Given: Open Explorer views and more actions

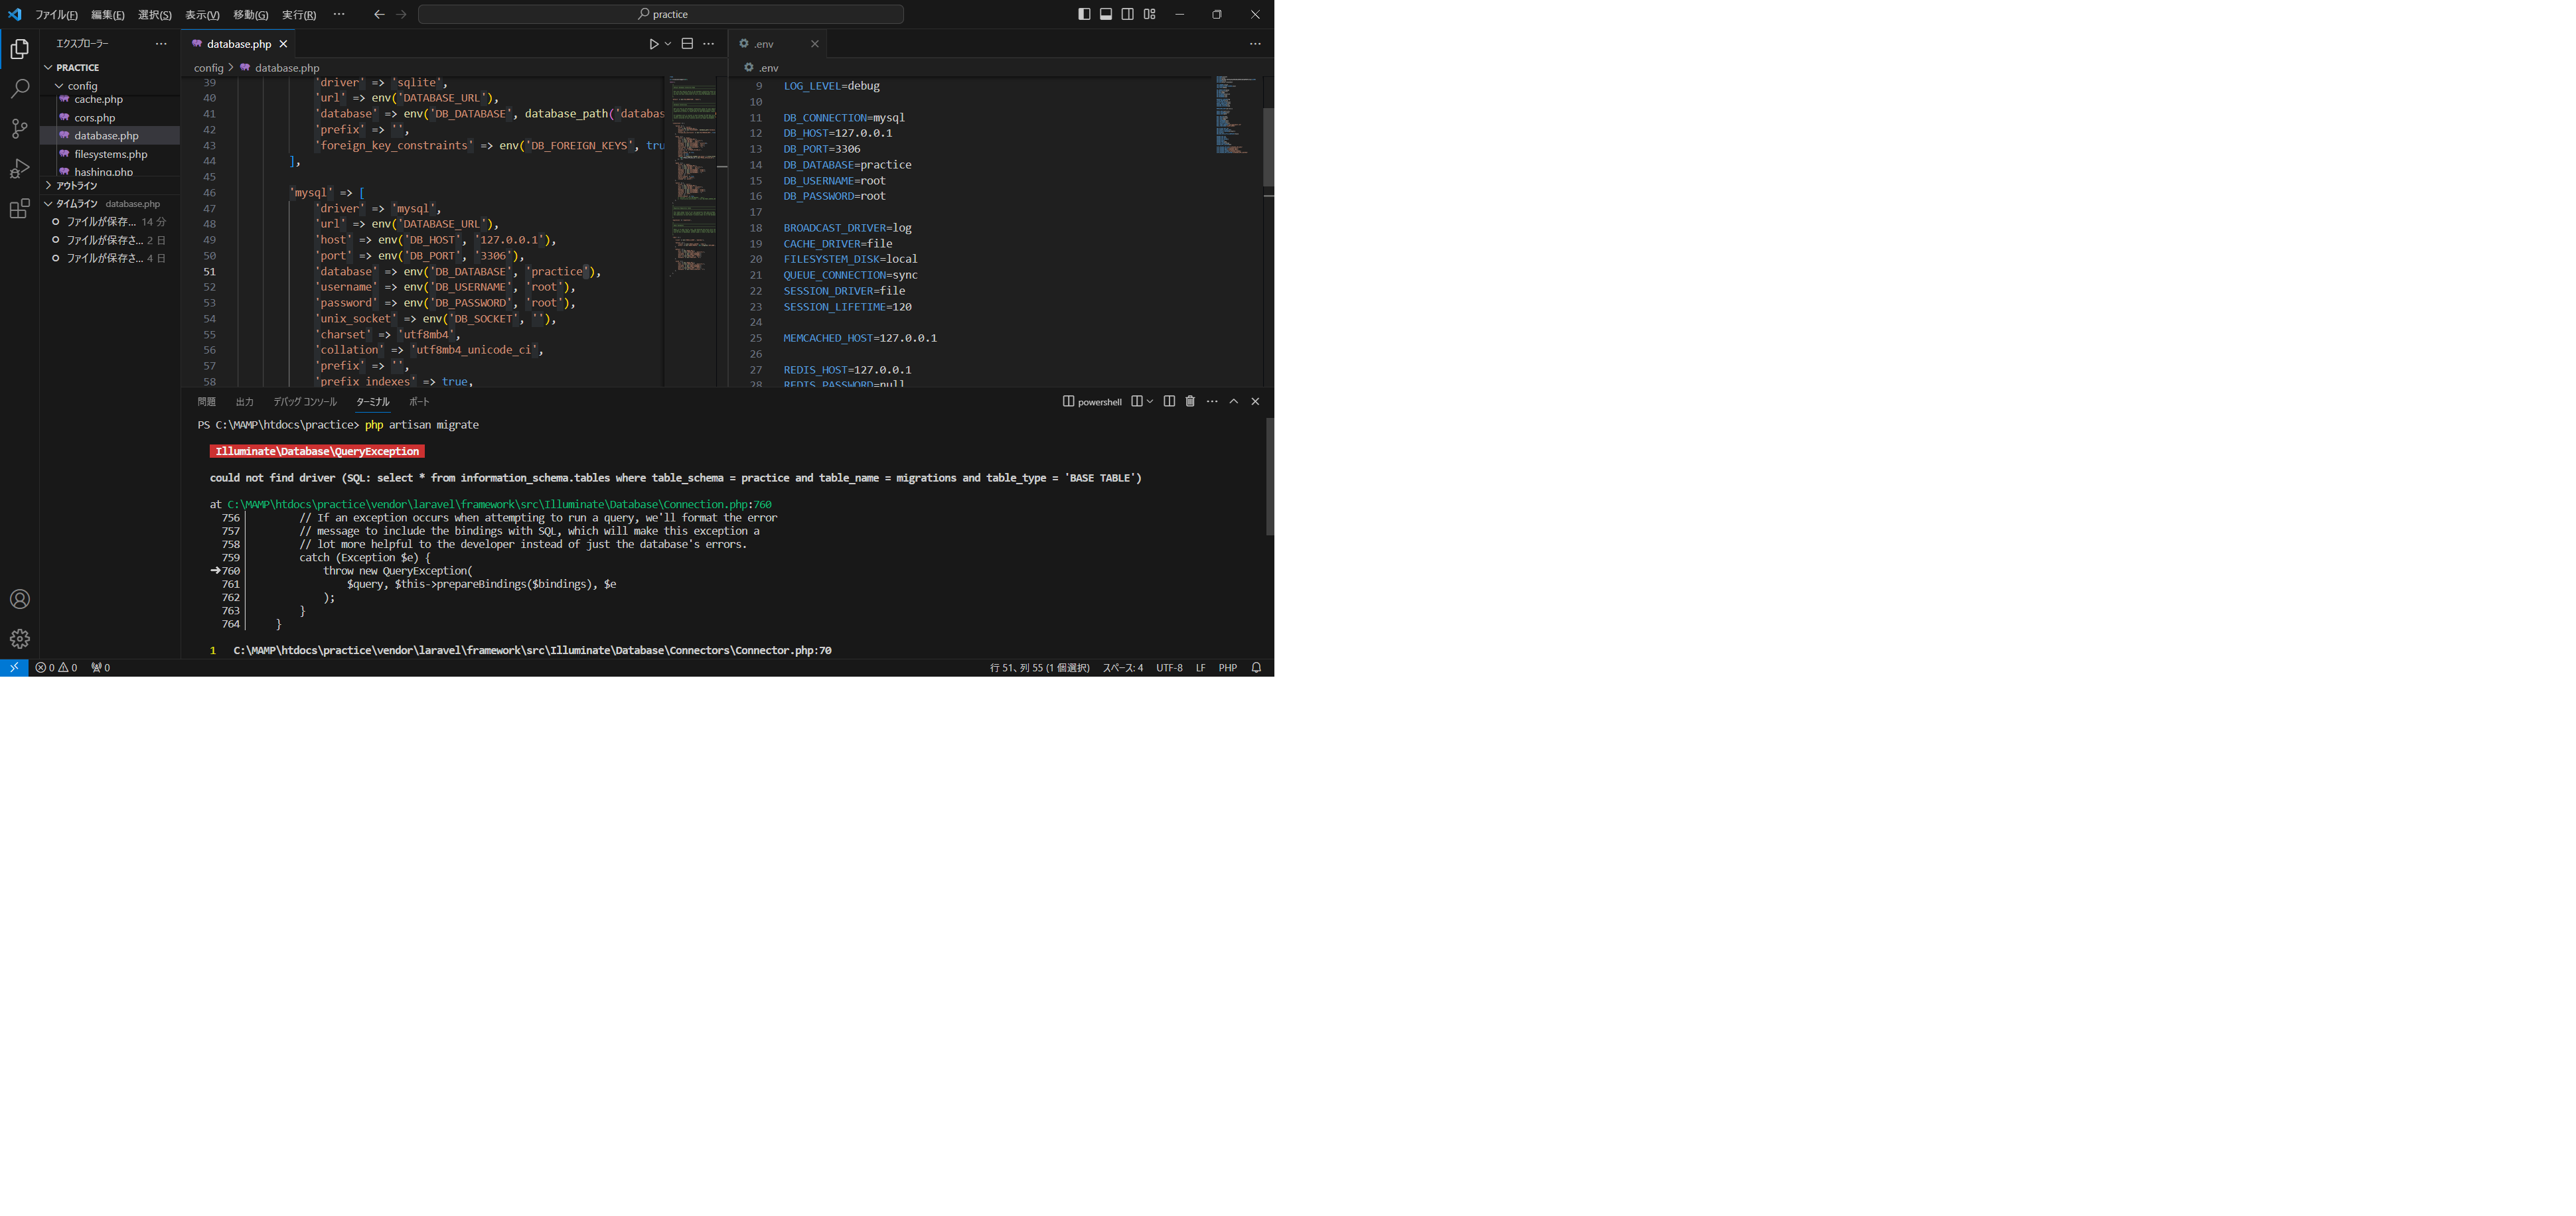Looking at the screenshot, I should tap(161, 44).
